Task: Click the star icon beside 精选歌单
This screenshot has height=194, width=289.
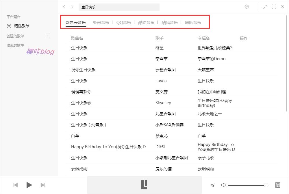Action: 9,26
